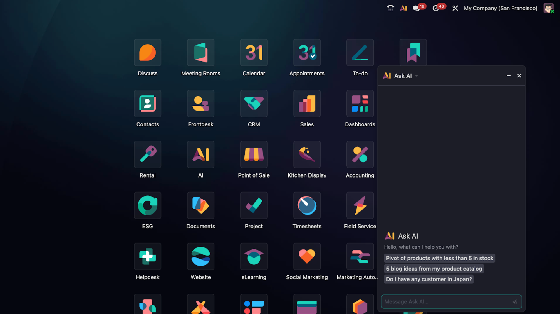560x314 pixels.
Task: Choose '5 blog ideas from my product catalog'
Action: [434, 269]
